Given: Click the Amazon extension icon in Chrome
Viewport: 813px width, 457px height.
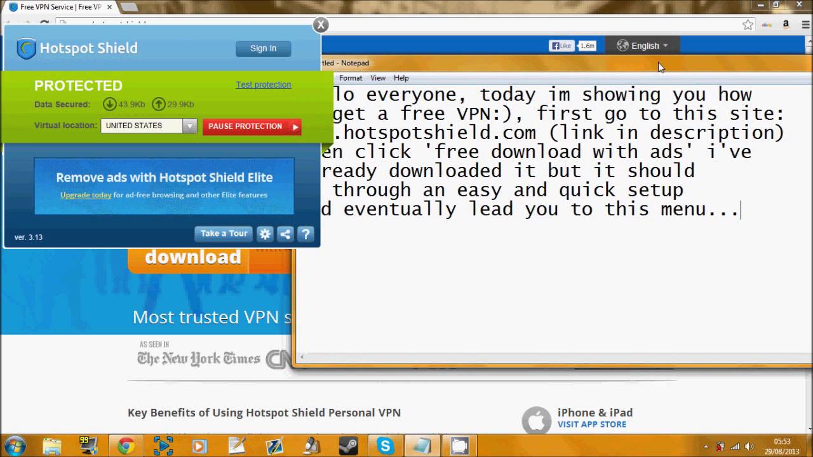Looking at the screenshot, I should [786, 25].
